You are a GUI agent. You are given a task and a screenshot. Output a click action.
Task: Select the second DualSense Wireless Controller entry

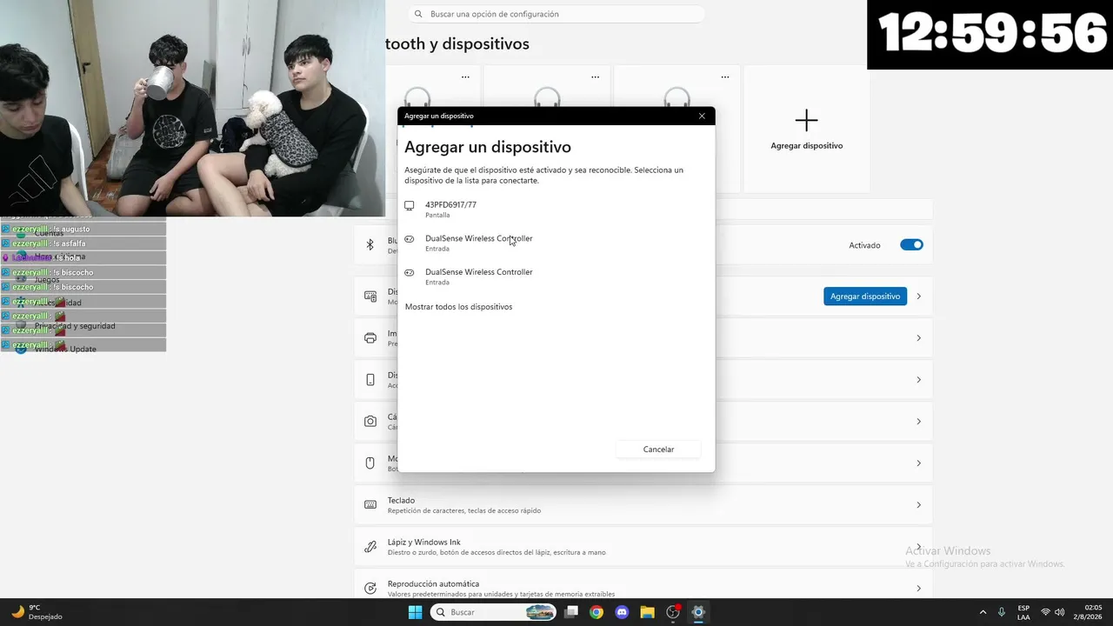click(x=556, y=276)
